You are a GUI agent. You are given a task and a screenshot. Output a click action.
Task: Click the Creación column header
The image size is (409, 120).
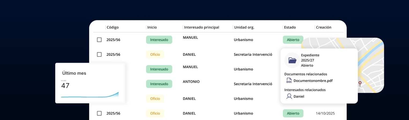point(324,27)
